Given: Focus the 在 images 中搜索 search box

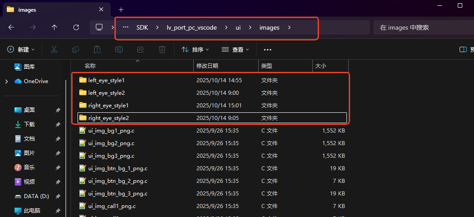Looking at the screenshot, I should (x=423, y=27).
